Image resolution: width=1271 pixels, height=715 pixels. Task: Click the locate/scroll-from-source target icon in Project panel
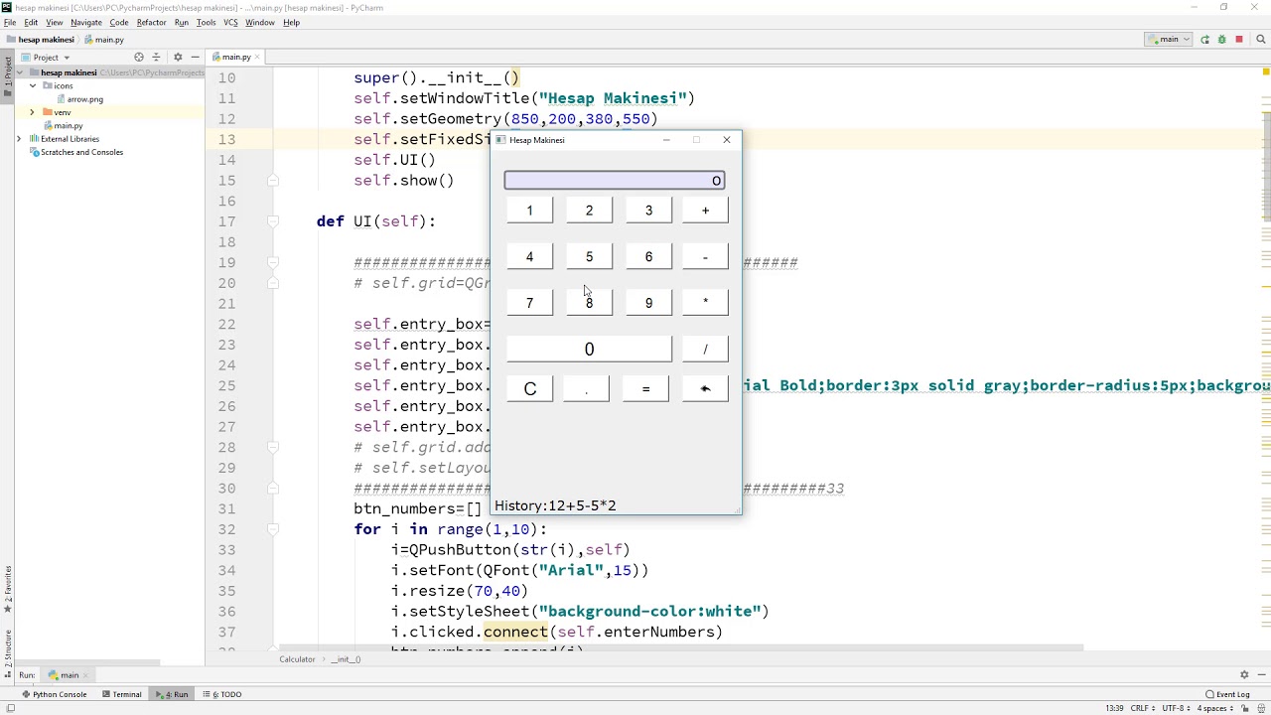click(x=139, y=58)
